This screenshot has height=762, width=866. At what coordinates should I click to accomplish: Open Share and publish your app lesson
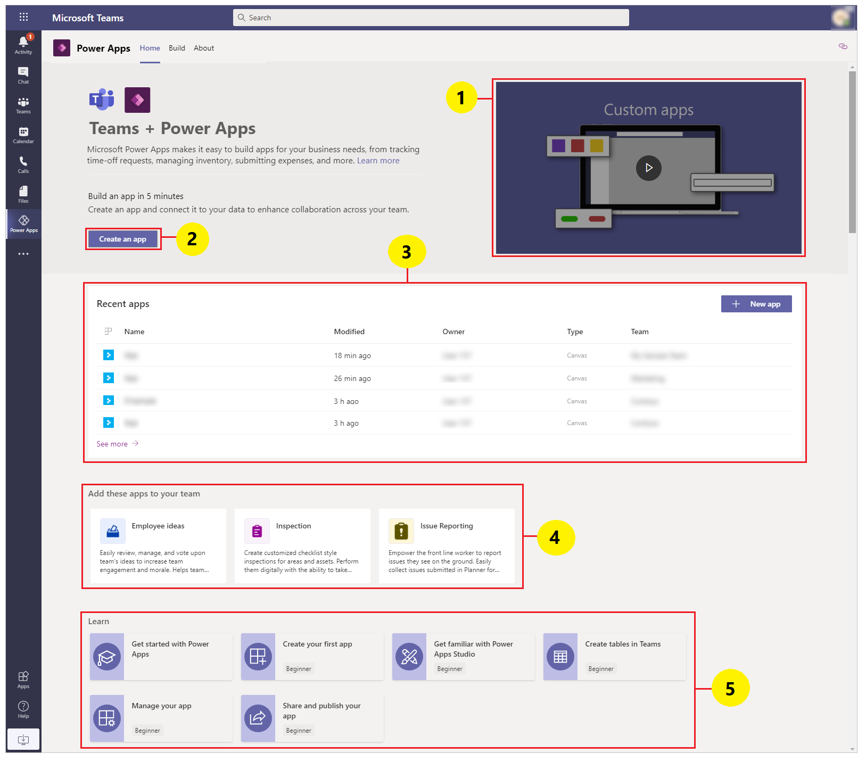tap(312, 718)
